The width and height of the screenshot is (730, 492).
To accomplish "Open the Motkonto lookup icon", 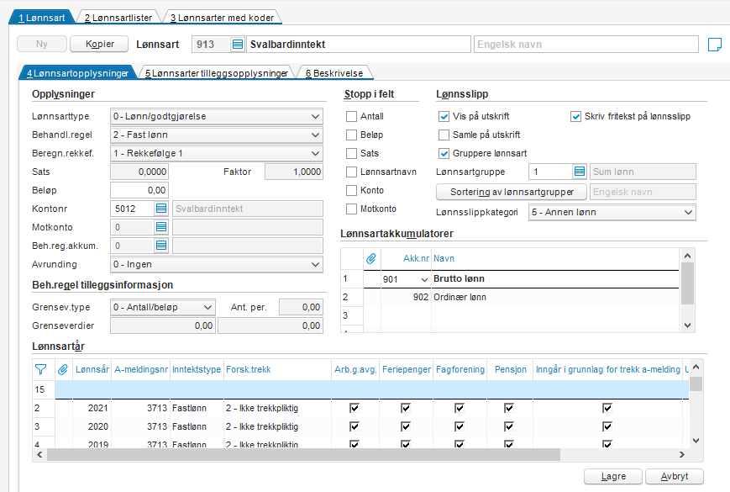I will 161,227.
